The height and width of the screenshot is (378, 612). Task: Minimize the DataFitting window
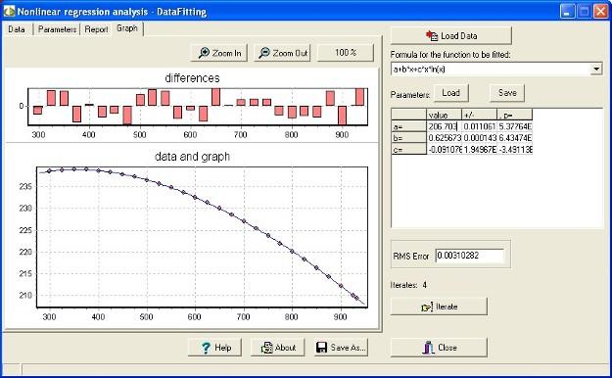tap(567, 12)
